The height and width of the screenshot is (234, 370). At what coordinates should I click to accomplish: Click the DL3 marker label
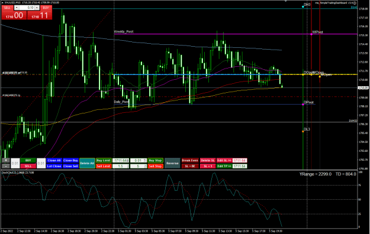307,129
